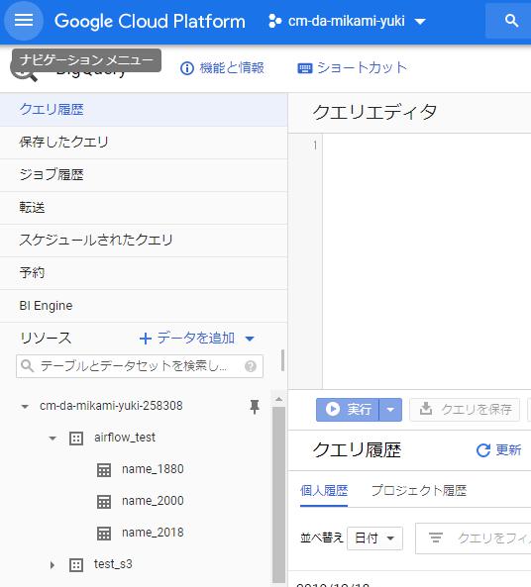This screenshot has height=587, width=531.
Task: Click table icon of name_2018
Action: tap(104, 534)
